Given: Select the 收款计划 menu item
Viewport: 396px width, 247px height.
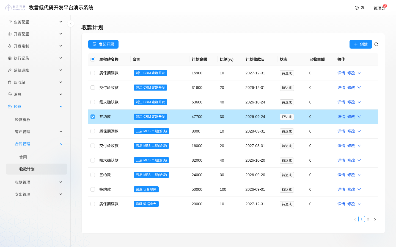Looking at the screenshot, I should point(37,169).
